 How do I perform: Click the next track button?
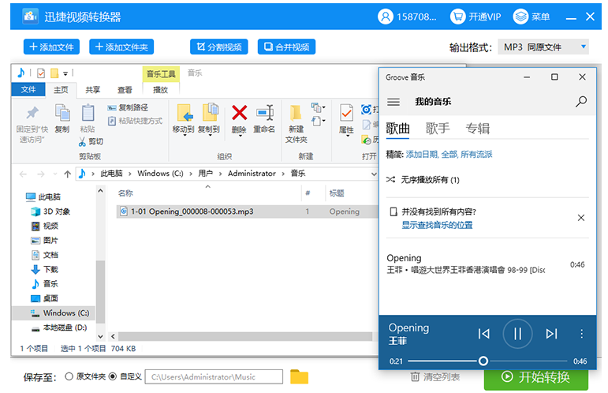tap(551, 334)
